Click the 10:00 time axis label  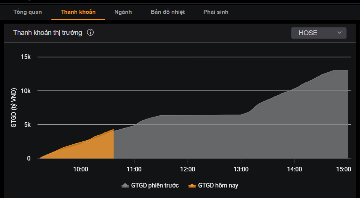(x=81, y=169)
